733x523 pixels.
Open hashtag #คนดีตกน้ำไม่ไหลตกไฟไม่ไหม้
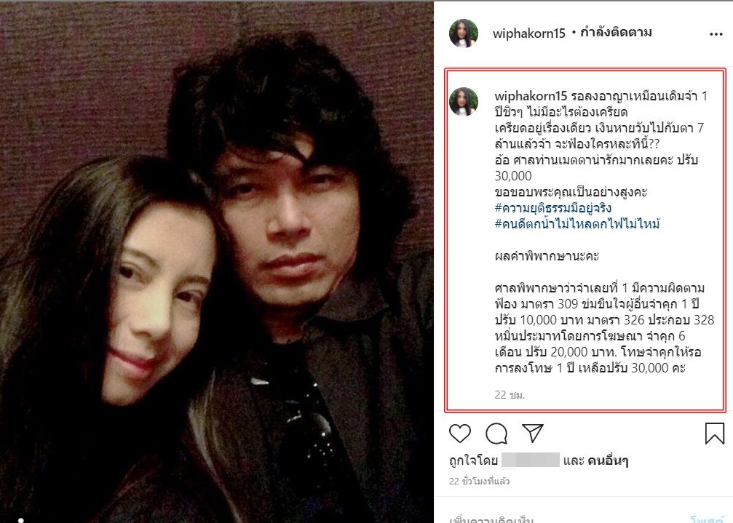click(x=577, y=224)
